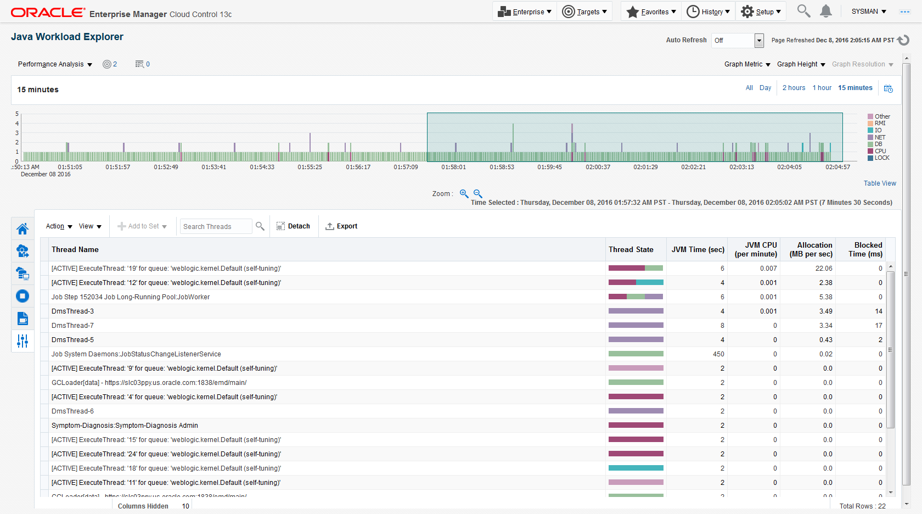922x514 pixels.
Task: Click the notifications bell icon
Action: 825,12
